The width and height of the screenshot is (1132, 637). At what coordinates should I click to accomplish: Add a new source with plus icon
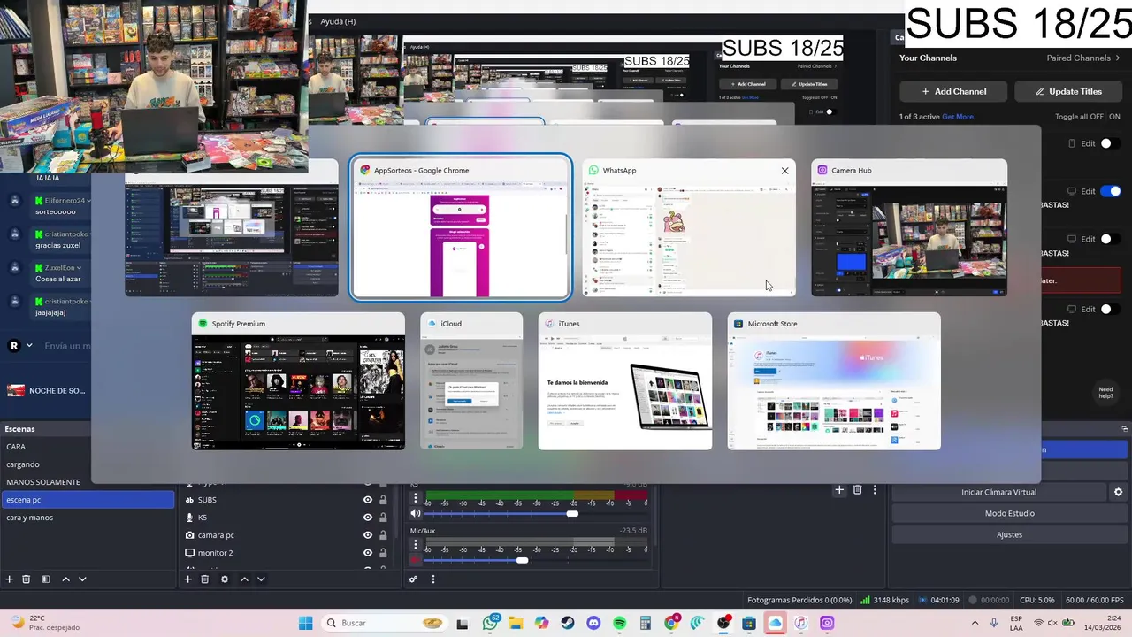point(187,579)
